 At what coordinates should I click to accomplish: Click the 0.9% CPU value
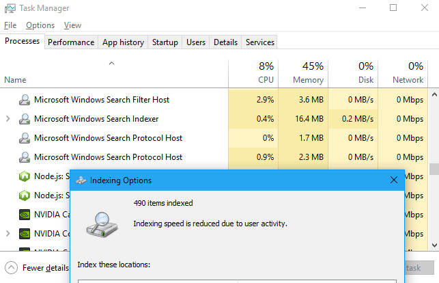[x=265, y=157]
